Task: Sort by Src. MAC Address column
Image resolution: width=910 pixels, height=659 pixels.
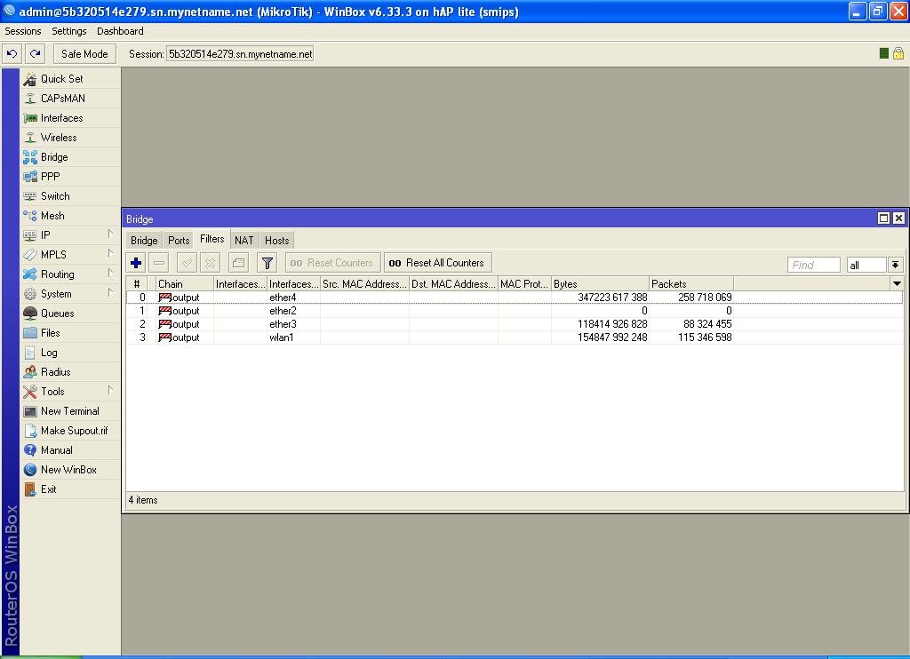Action: 364,283
